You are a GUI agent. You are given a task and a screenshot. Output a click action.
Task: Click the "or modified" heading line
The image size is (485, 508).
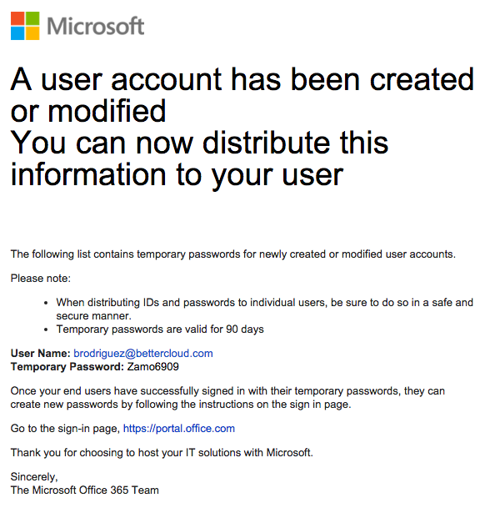point(88,111)
